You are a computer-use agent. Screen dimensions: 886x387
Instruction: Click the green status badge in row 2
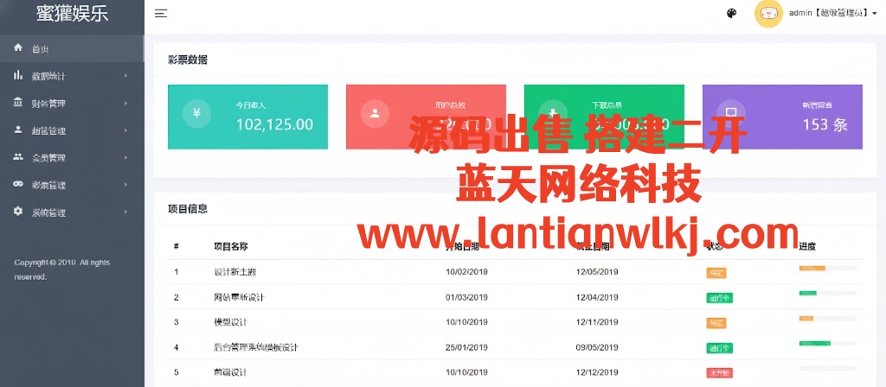pyautogui.click(x=719, y=298)
